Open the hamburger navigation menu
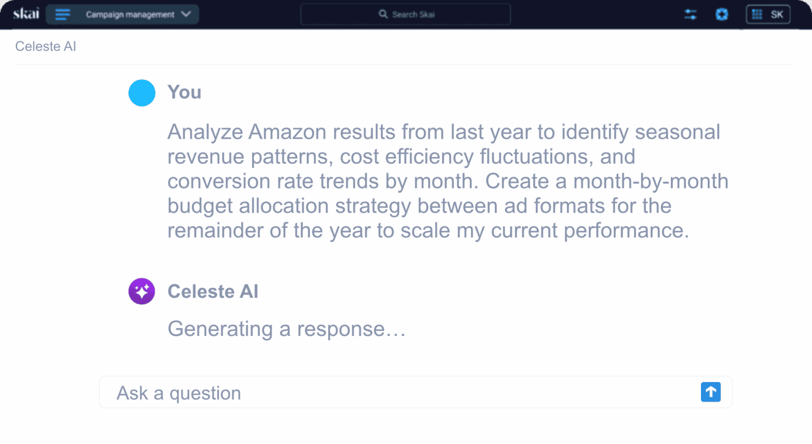Screen dimensions: 812x444 coord(62,14)
